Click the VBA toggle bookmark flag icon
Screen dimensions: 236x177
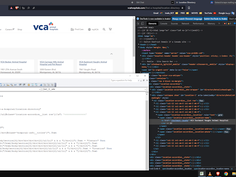point(41,85)
